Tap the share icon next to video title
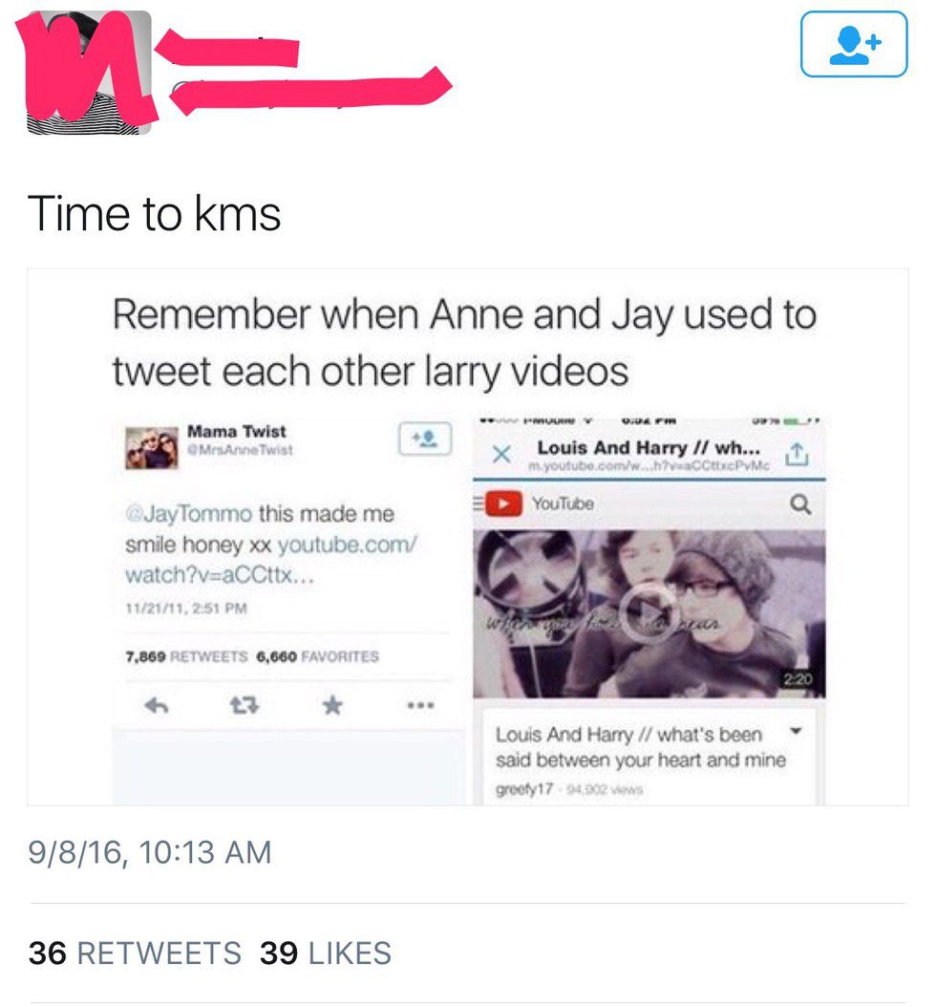This screenshot has width=936, height=1007. point(796,454)
